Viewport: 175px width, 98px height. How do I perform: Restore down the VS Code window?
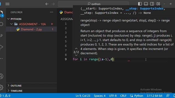click(171, 4)
